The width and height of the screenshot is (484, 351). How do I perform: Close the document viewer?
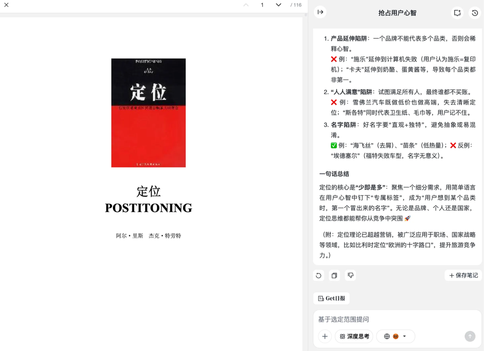coord(6,5)
